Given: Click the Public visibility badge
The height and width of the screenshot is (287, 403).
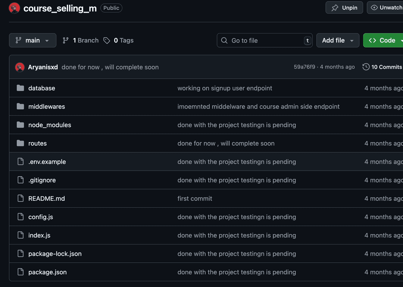Looking at the screenshot, I should 111,7.
